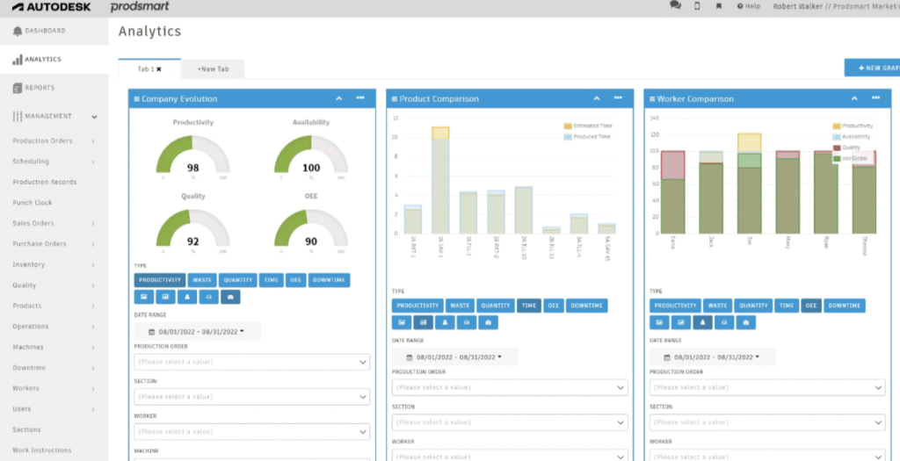Select worker person icon in Company Evolution
The height and width of the screenshot is (461, 900).
coord(187,297)
